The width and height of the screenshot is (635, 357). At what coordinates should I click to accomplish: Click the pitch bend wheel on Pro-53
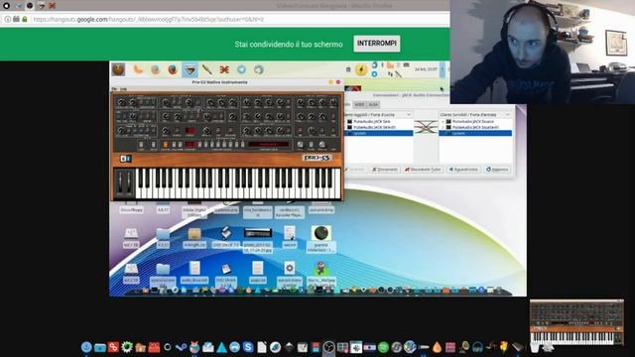point(120,182)
